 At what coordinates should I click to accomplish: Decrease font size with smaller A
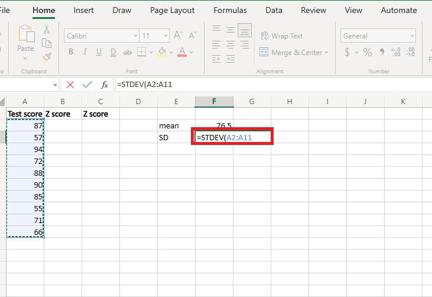(193, 35)
